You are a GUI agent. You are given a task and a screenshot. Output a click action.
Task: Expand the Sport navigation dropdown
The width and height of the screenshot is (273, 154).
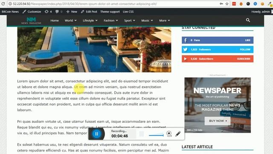[130, 21]
